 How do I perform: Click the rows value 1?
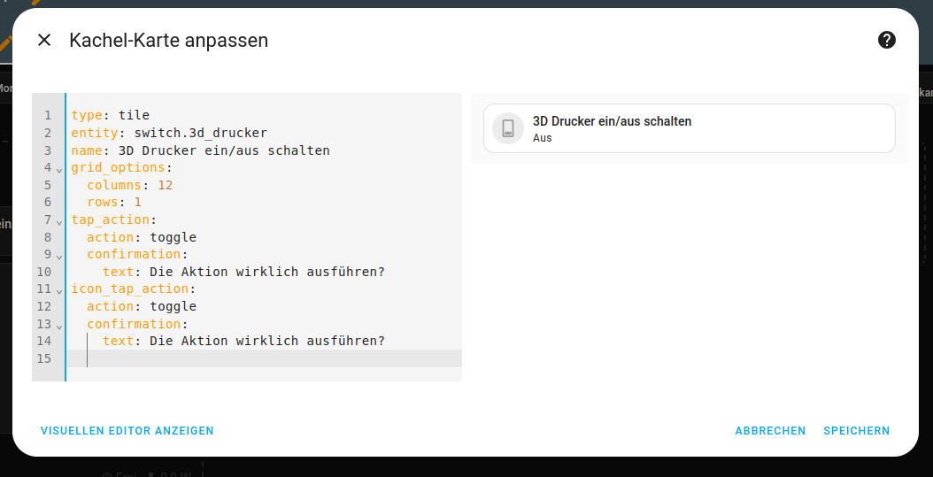click(138, 203)
